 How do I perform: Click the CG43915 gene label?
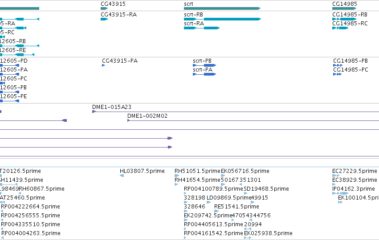coord(113,4)
